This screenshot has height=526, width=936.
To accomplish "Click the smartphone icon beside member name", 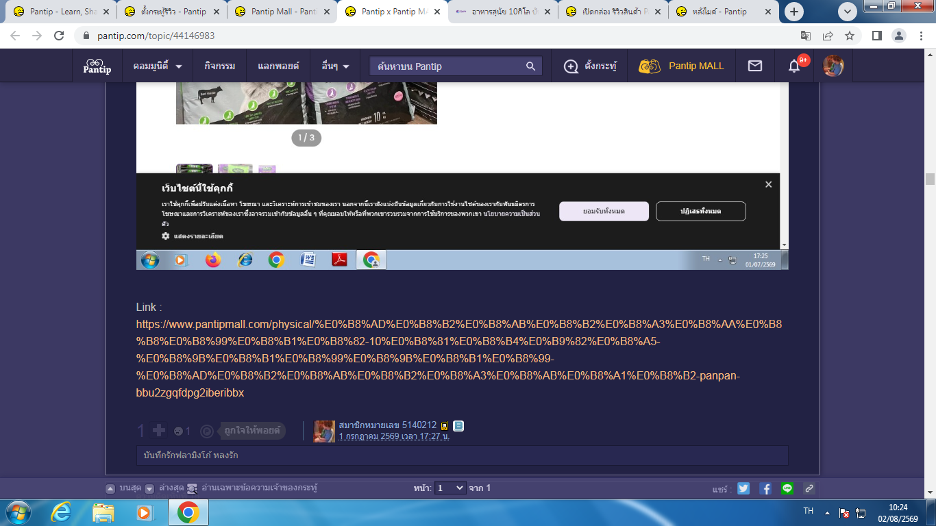I will click(445, 425).
